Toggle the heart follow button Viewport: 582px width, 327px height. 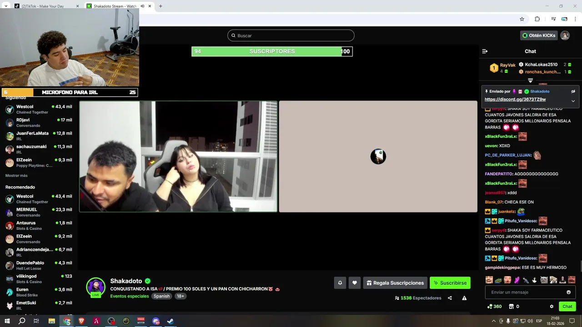click(355, 283)
